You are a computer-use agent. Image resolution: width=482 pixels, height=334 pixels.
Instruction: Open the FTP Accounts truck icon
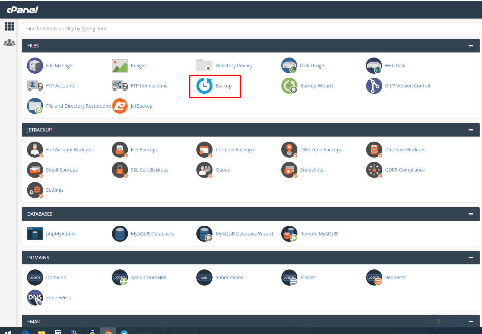coord(35,86)
